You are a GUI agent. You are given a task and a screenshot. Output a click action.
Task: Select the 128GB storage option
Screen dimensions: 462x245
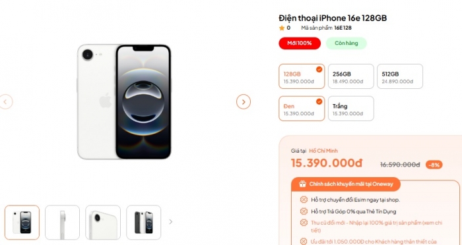(302, 76)
